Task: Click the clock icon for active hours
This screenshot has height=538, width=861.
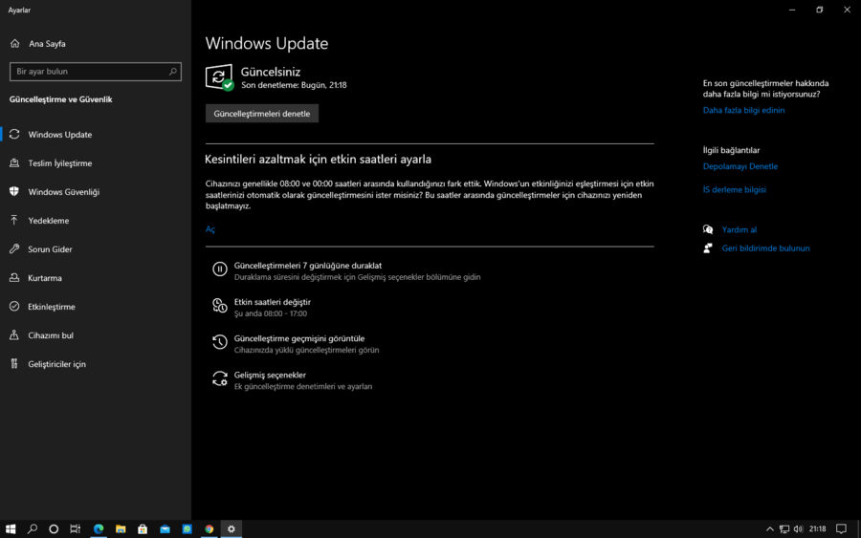Action: pyautogui.click(x=220, y=306)
